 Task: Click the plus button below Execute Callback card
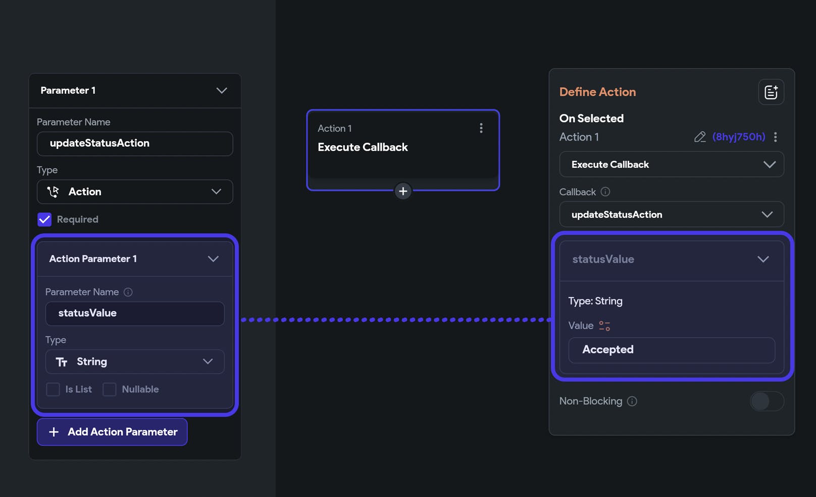tap(403, 191)
